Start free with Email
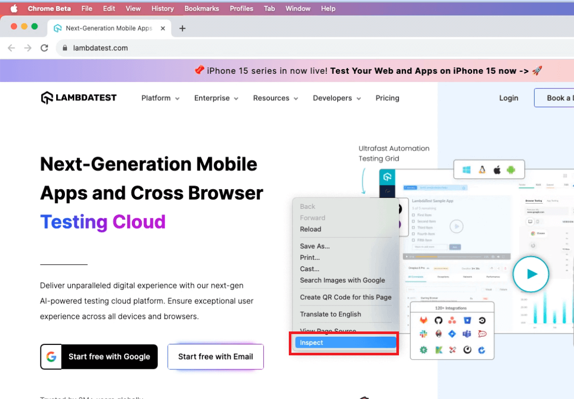 click(216, 356)
